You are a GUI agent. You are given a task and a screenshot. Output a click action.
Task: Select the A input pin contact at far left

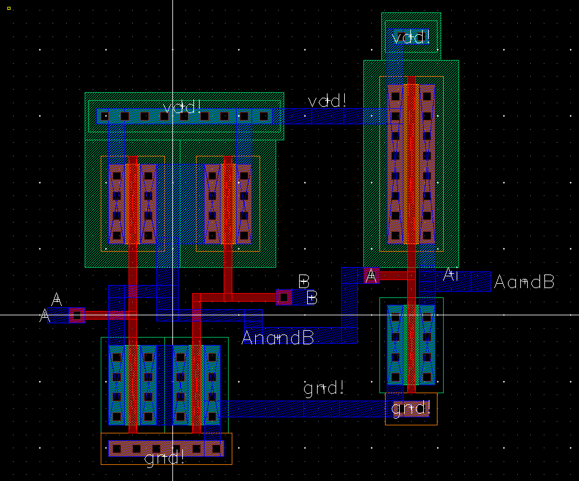pyautogui.click(x=77, y=315)
